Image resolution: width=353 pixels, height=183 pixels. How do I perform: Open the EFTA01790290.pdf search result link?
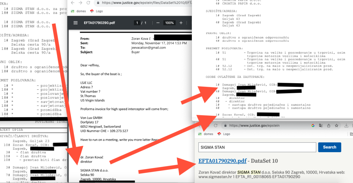point(222,161)
